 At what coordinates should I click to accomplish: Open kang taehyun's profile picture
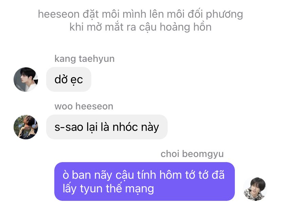click(26, 80)
